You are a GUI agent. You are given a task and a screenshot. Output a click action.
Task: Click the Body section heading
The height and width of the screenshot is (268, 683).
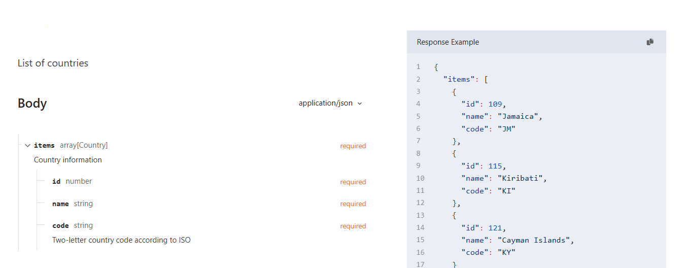pyautogui.click(x=32, y=104)
